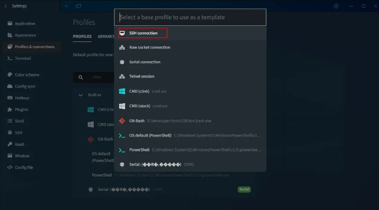Choose CMD (stock) in template list

190,106
